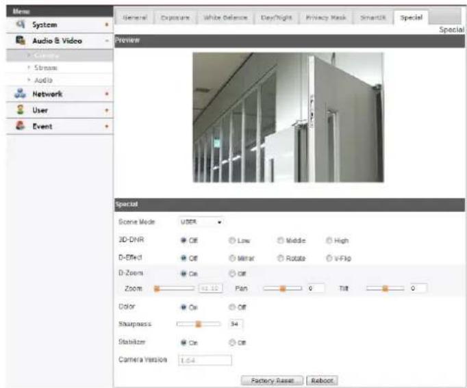Set 3D-DNR to Middle
The image size is (467, 388).
pyautogui.click(x=280, y=240)
